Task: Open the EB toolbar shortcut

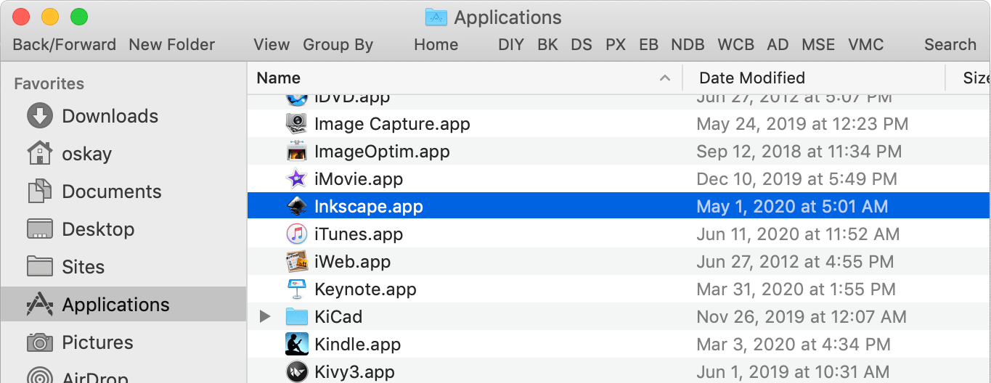Action: (x=649, y=45)
